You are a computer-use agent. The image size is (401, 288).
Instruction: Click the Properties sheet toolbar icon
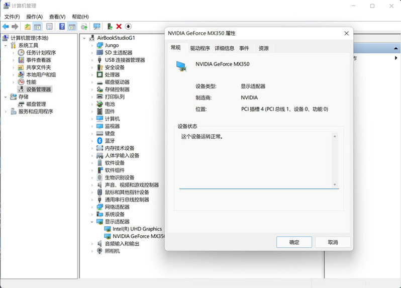coord(49,26)
